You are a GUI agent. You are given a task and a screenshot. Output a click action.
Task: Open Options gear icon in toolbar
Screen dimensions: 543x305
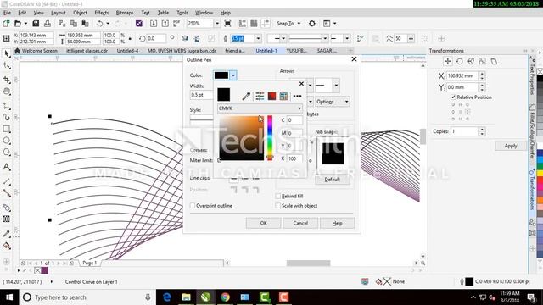(x=312, y=24)
